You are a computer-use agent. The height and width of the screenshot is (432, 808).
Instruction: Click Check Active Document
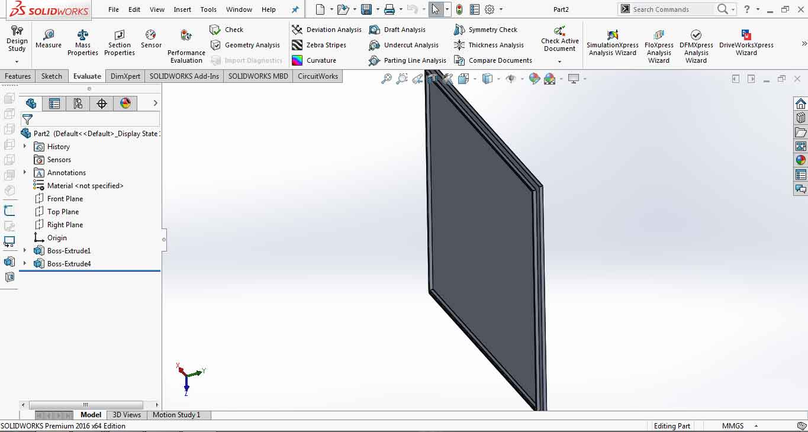pos(559,38)
